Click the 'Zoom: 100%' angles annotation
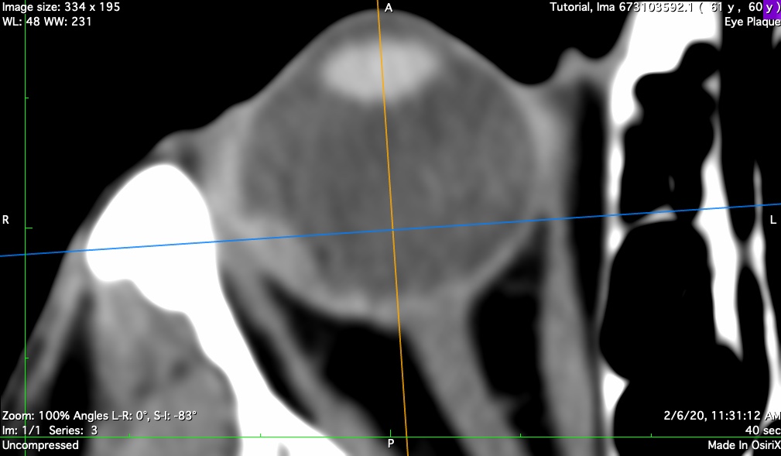Screen dimensions: 781x456 pyautogui.click(x=99, y=416)
